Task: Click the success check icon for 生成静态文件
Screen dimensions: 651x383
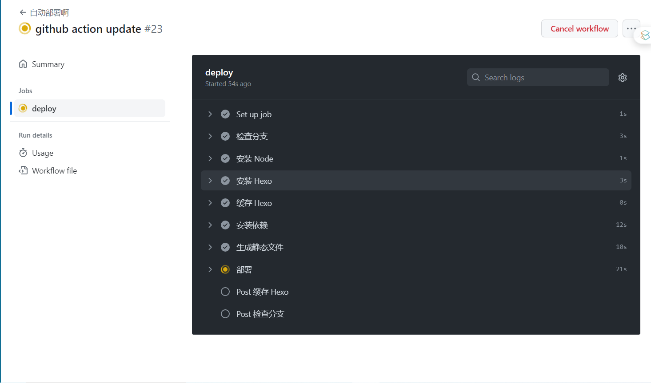Action: tap(225, 247)
